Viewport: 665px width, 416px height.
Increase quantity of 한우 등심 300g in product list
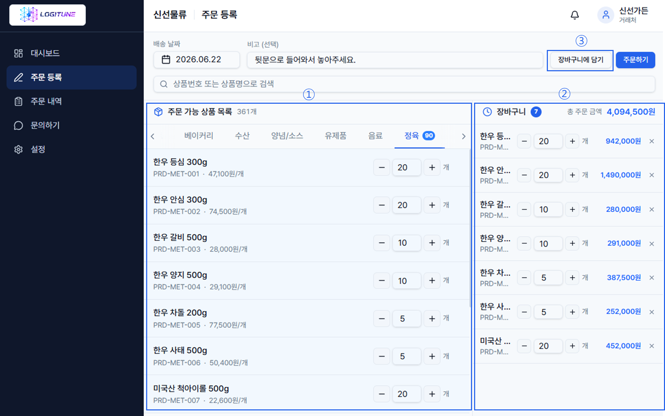[432, 168]
